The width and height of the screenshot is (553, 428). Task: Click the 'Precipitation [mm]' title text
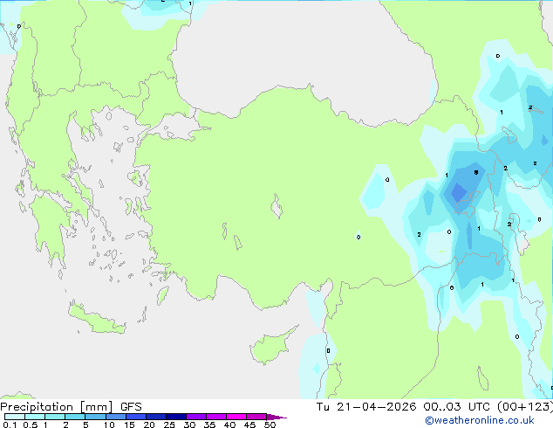(x=57, y=407)
